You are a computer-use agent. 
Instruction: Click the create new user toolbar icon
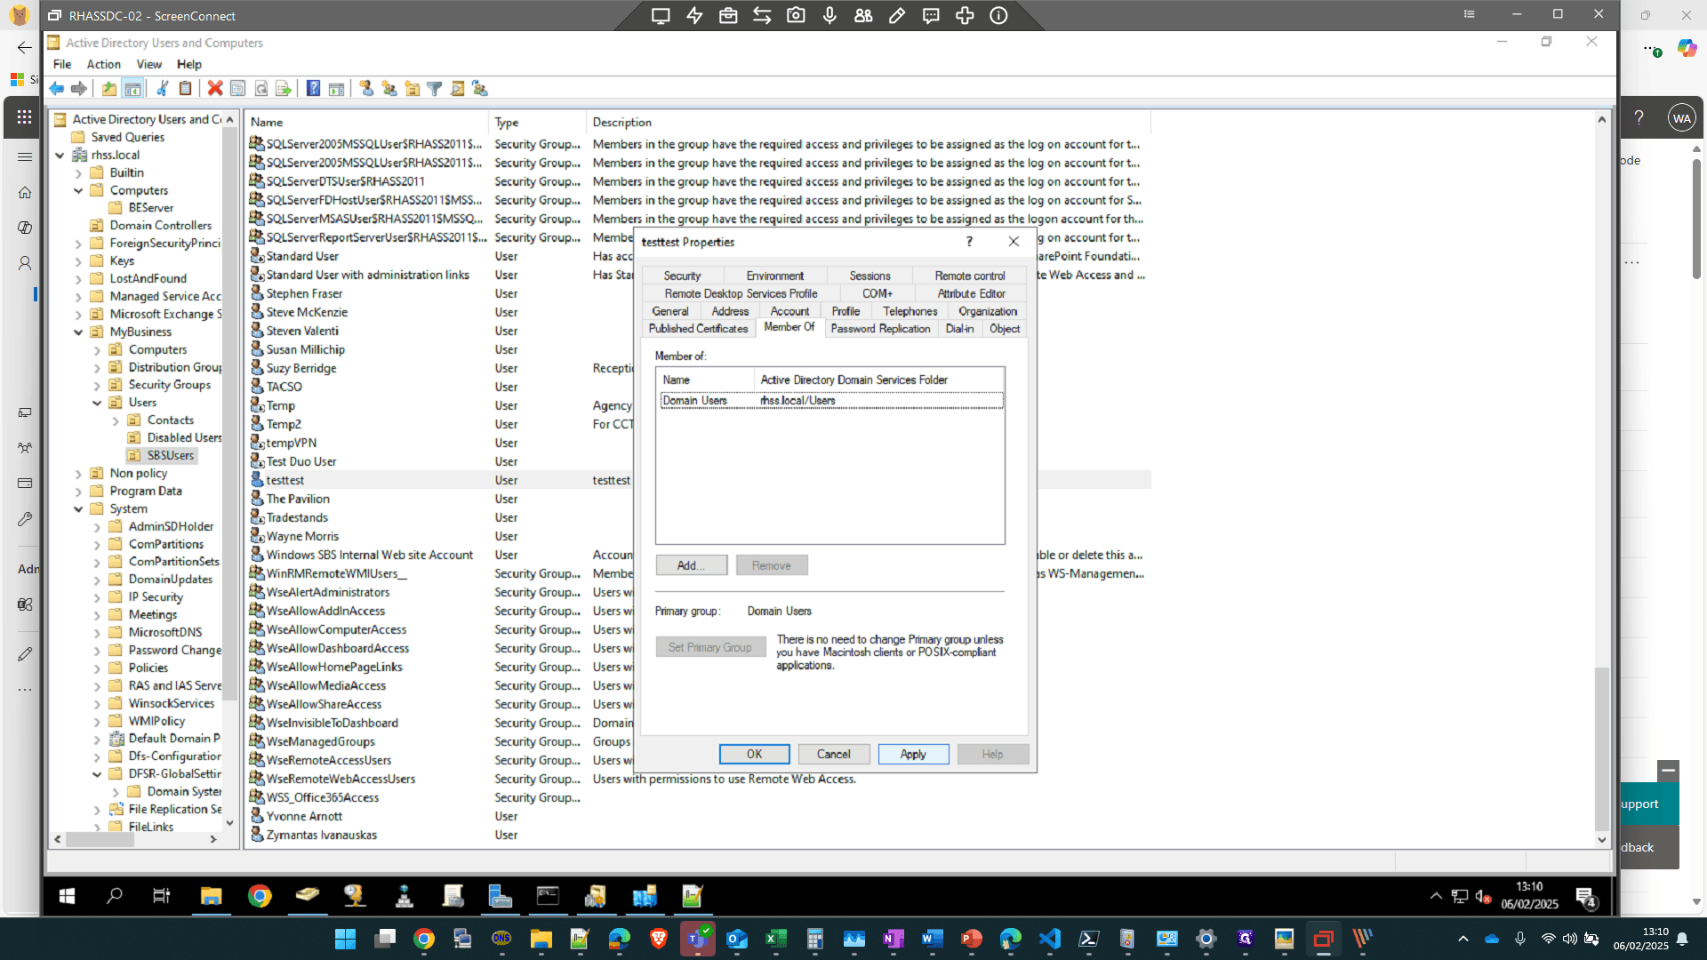pos(366,88)
